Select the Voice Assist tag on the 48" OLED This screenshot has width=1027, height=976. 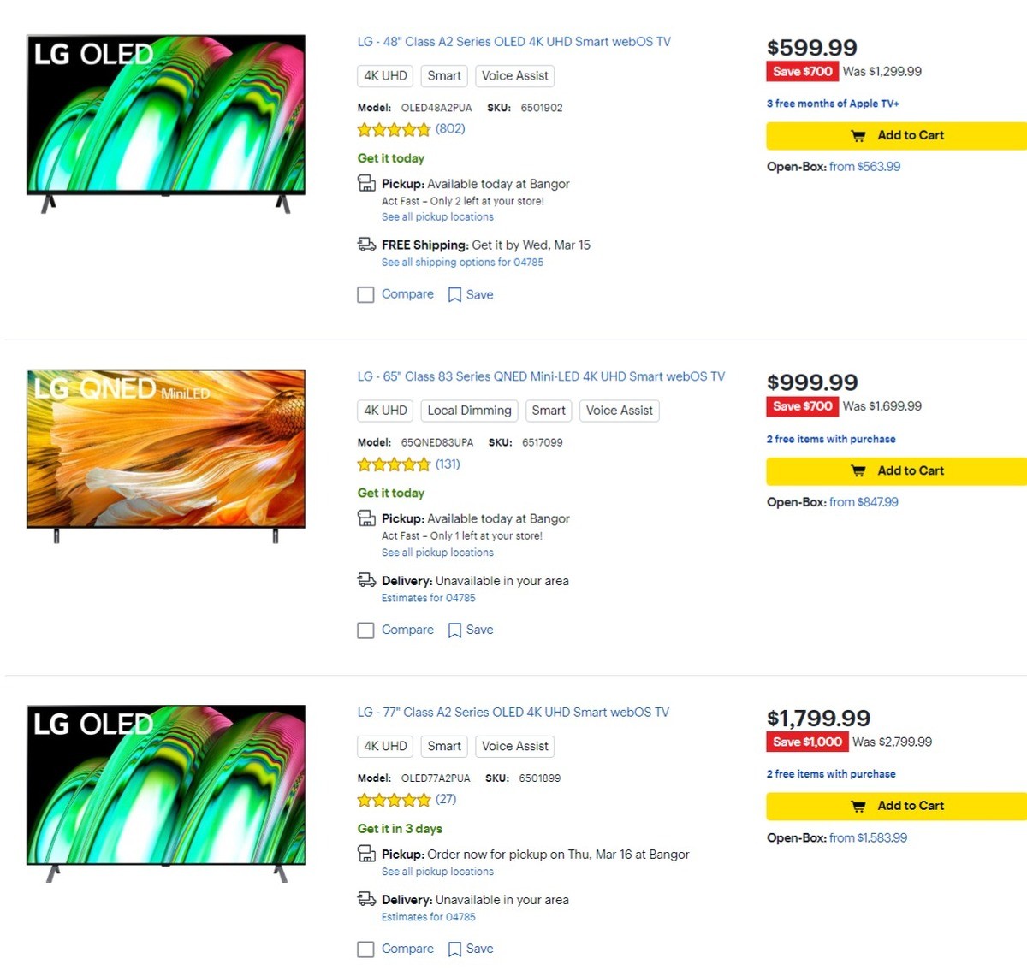pyautogui.click(x=514, y=75)
